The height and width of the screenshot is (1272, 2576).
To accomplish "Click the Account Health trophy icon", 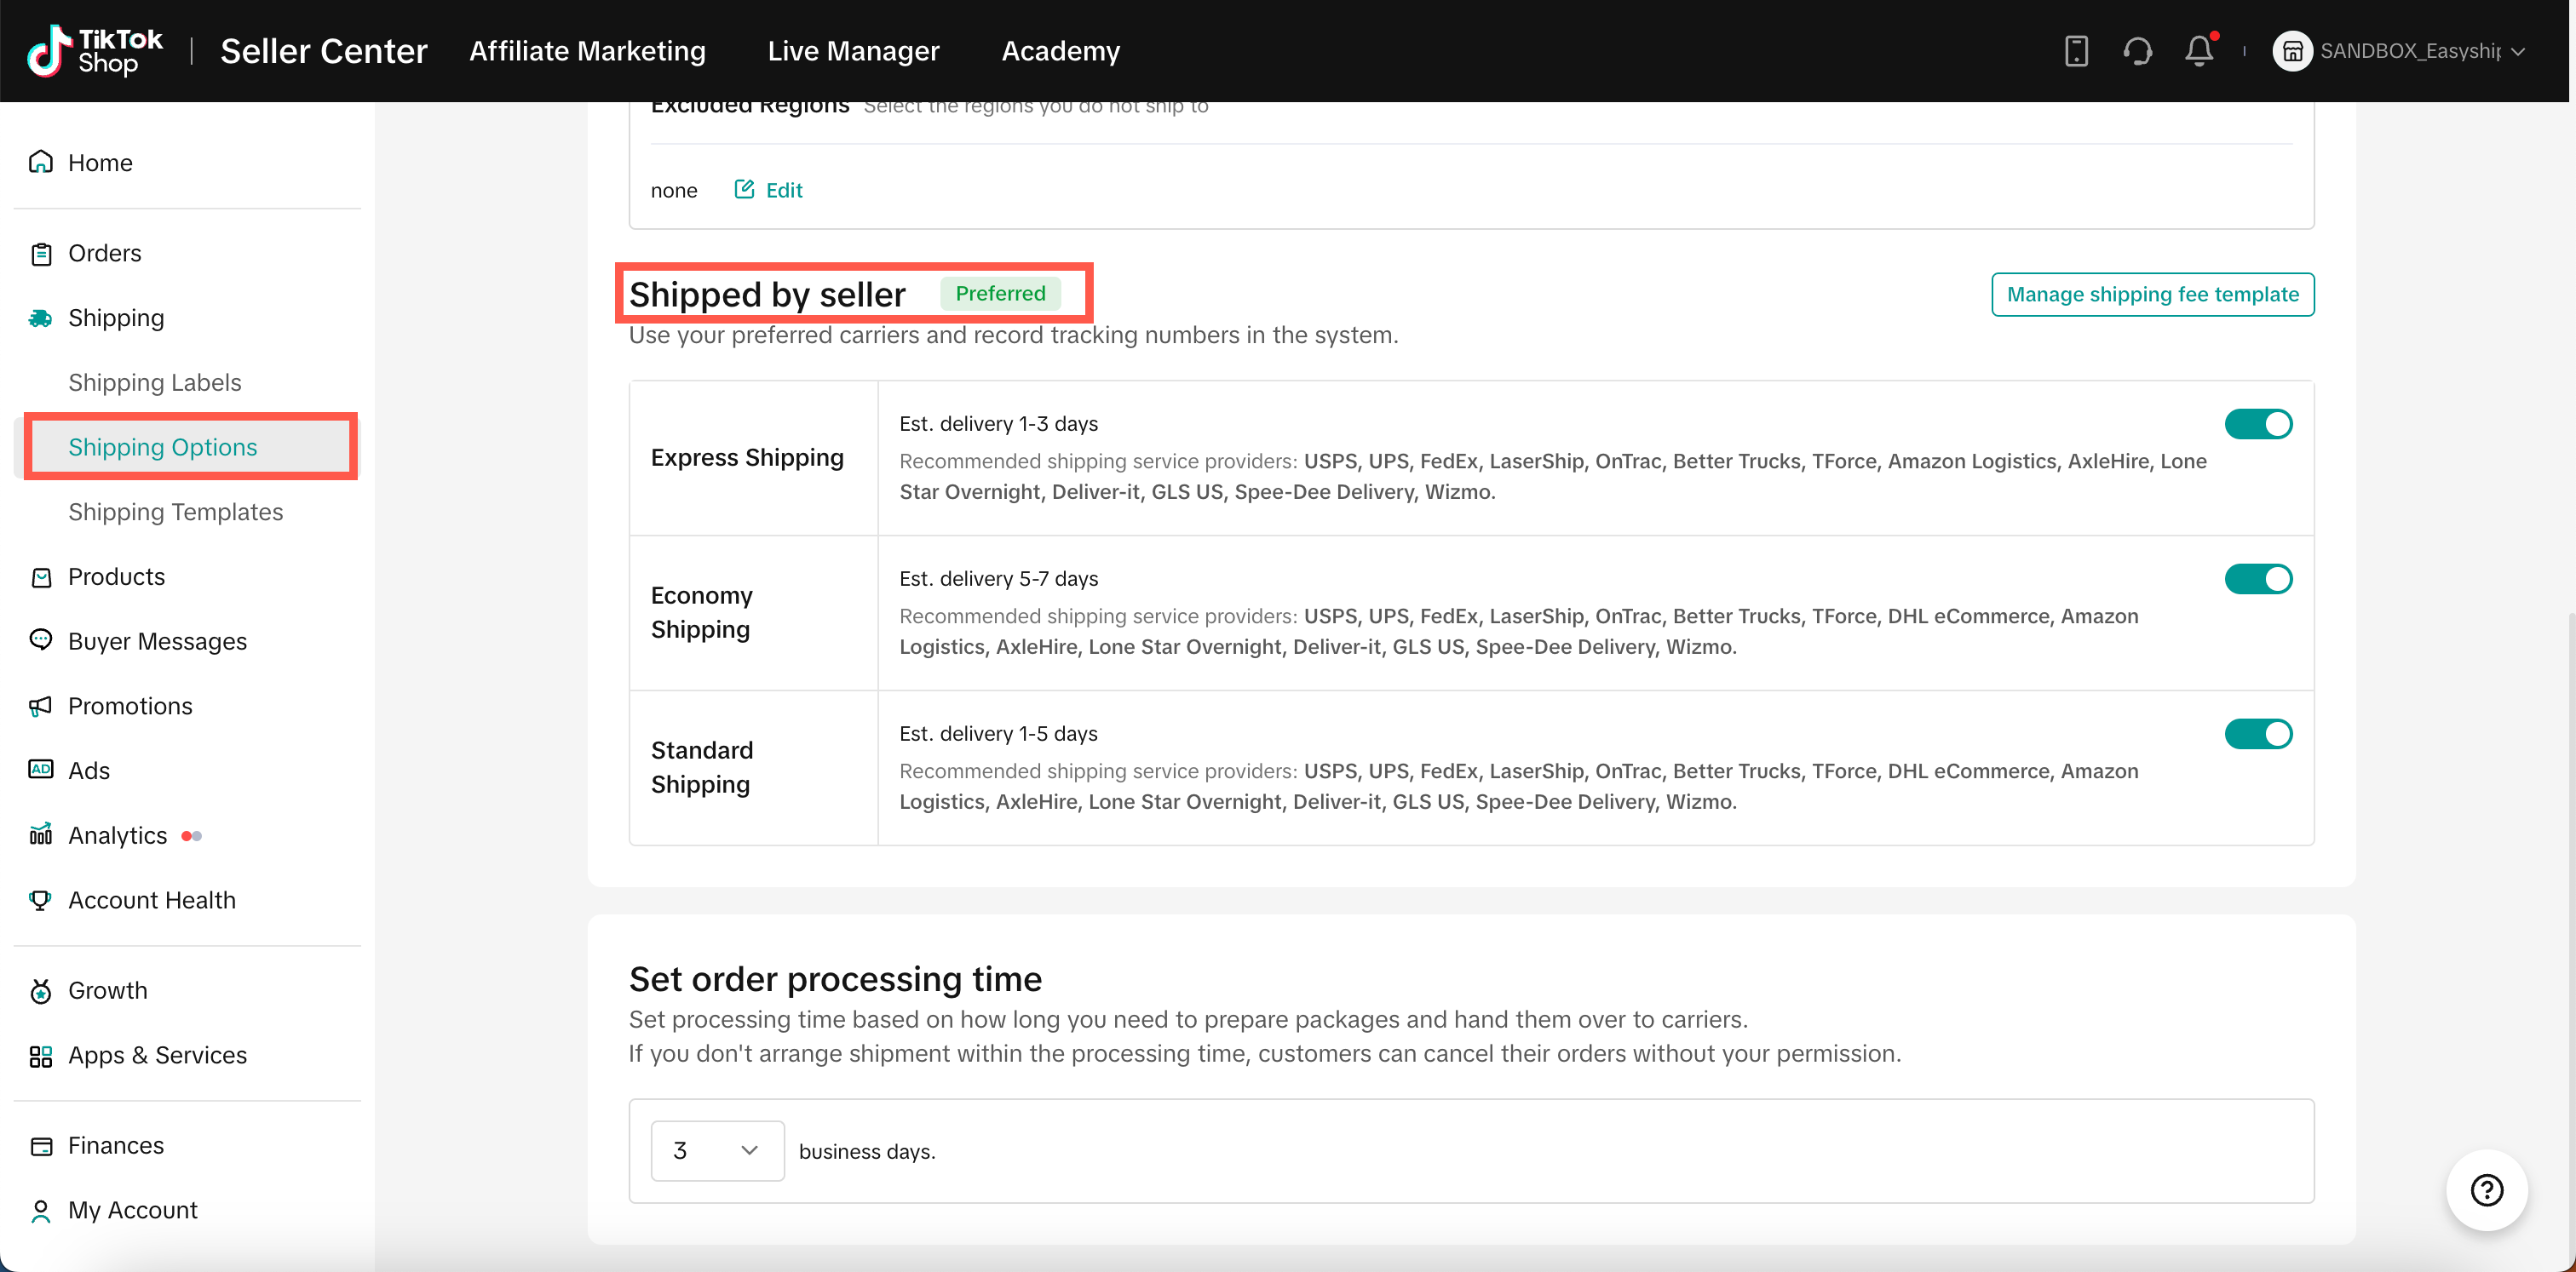I will [41, 900].
